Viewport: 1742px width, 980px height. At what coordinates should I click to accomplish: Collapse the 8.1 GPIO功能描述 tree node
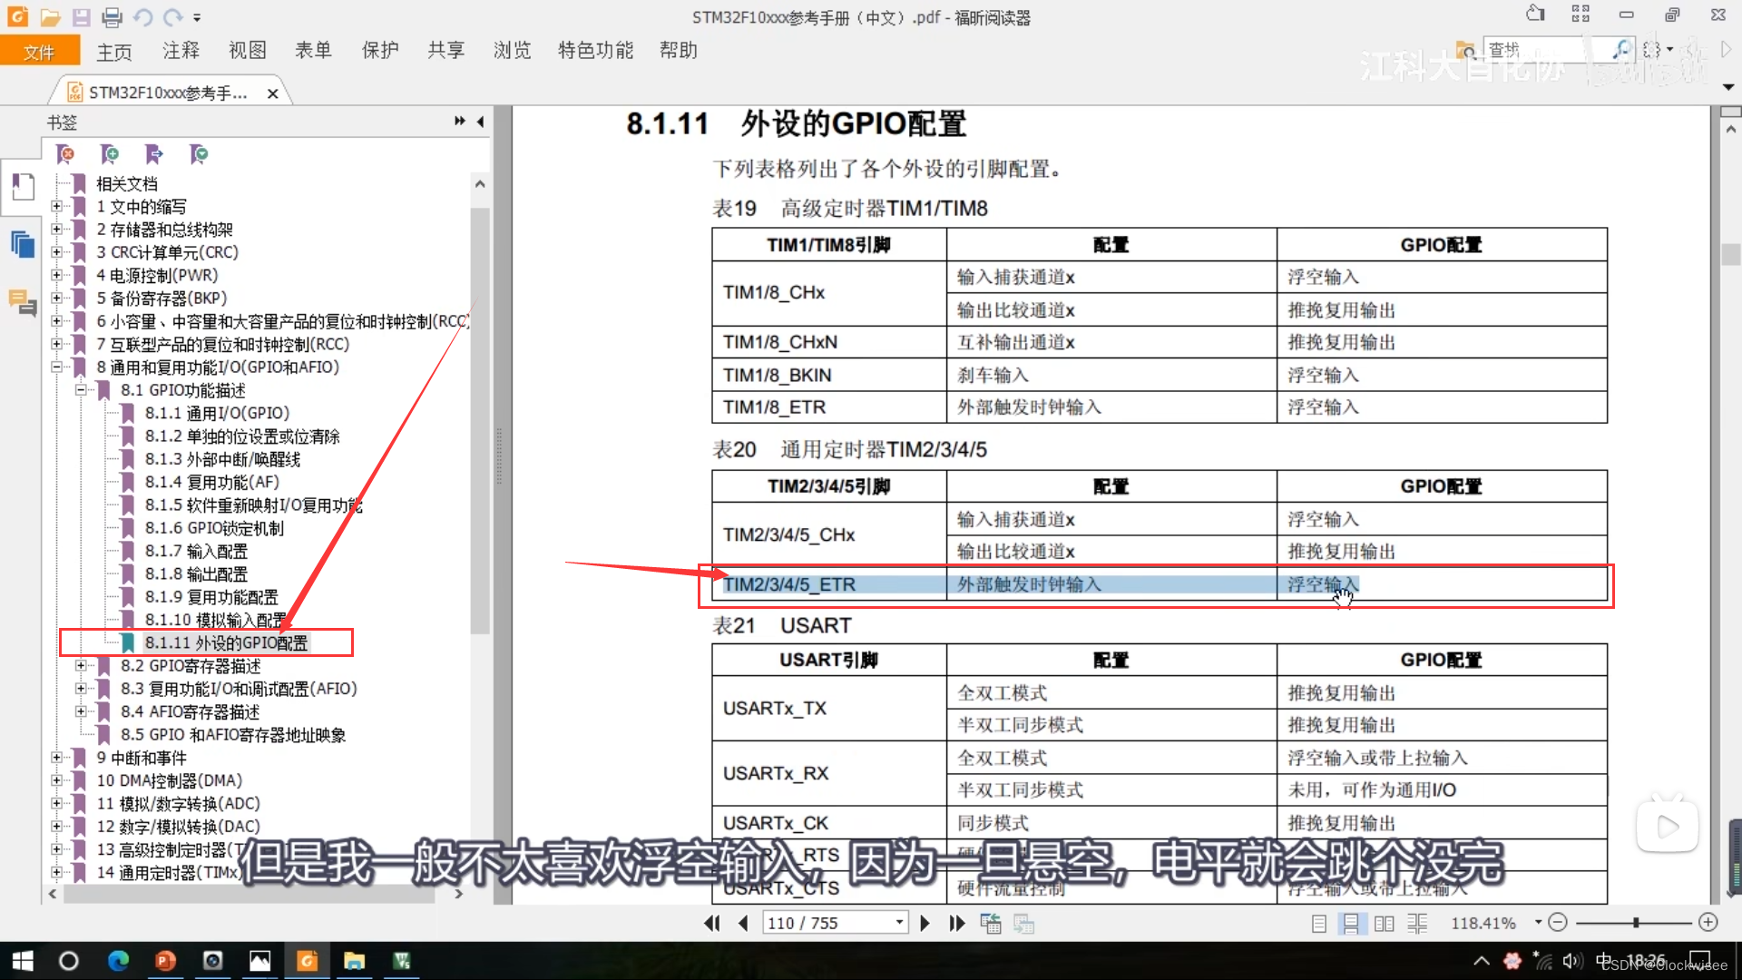(81, 390)
